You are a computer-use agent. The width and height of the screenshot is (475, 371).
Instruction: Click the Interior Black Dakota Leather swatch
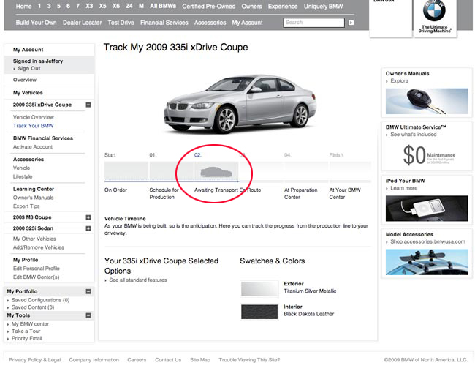pyautogui.click(x=259, y=312)
